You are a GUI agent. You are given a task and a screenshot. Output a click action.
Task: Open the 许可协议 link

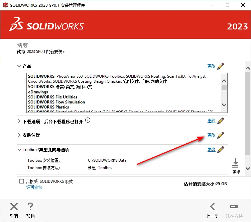34,187
